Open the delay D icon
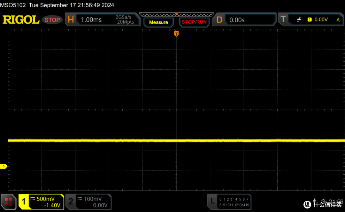 click(x=219, y=20)
